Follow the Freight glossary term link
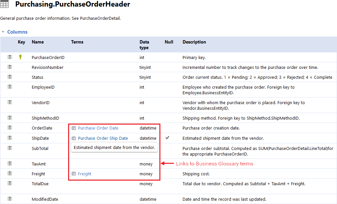This screenshot has height=204, width=337. click(x=85, y=174)
